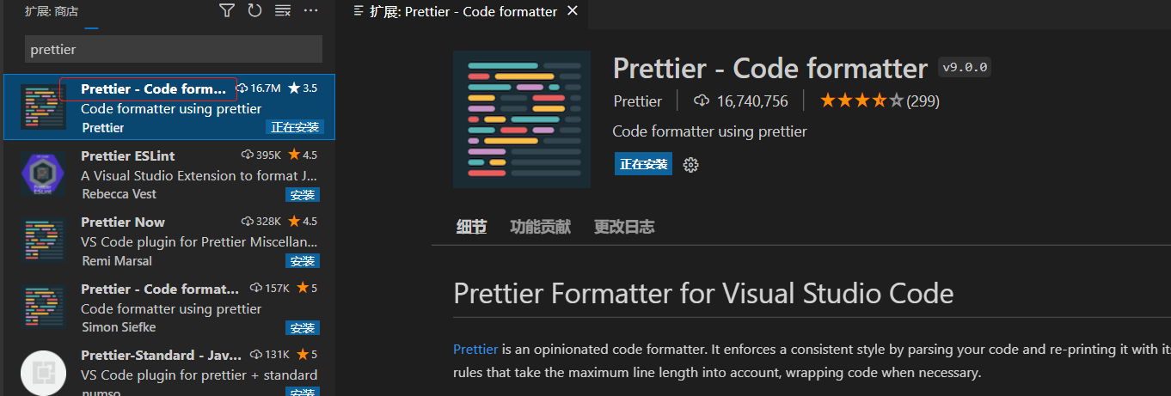The image size is (1171, 396).
Task: Close the Prettier - Code formatter tab
Action: pyautogui.click(x=572, y=11)
